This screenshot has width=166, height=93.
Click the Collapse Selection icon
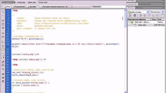(x=3, y=25)
